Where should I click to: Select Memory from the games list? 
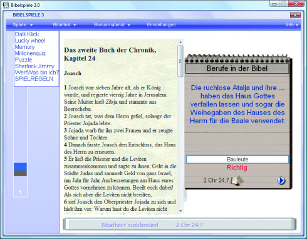pyautogui.click(x=24, y=47)
